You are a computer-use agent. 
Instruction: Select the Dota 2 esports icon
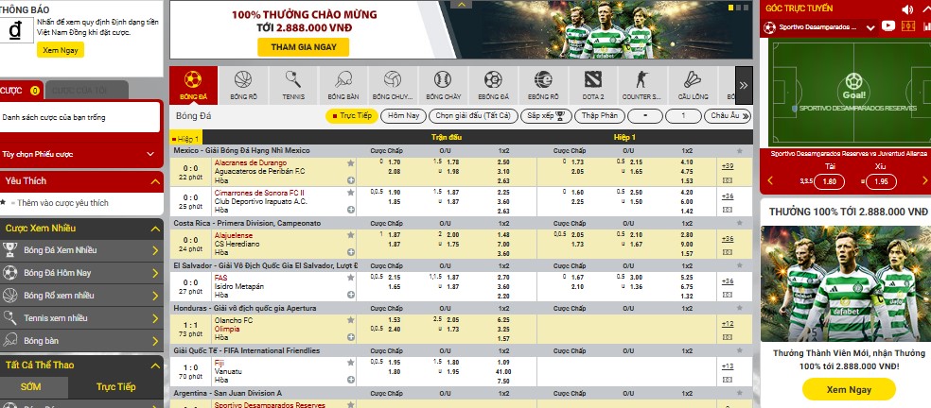pos(592,85)
